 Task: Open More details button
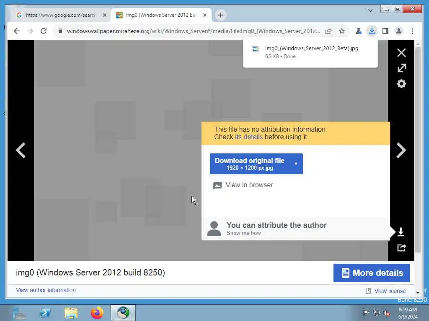(372, 273)
